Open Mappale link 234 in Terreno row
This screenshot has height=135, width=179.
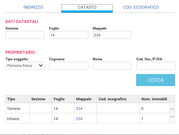coord(79,109)
